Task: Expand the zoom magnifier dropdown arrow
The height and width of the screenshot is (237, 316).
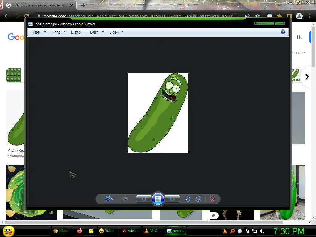Action: pos(113,199)
